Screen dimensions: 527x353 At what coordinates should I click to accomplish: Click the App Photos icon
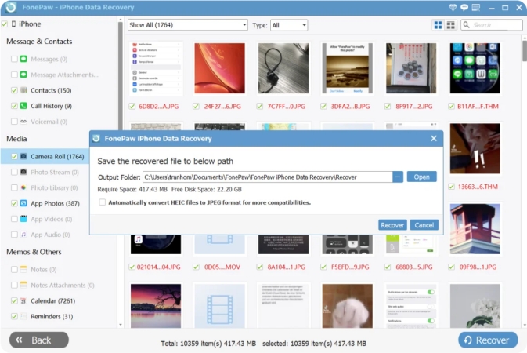23,203
